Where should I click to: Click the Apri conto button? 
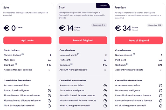(x=27, y=40)
